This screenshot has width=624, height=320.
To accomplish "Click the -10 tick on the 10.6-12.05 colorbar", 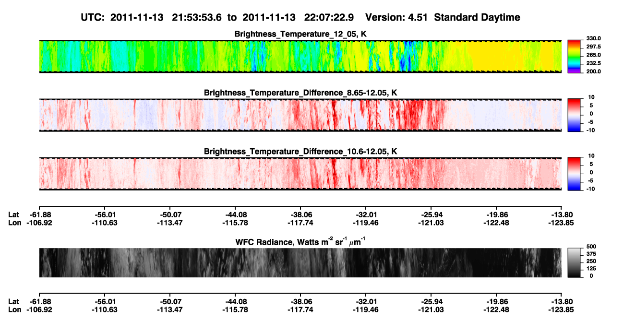I will (591, 189).
